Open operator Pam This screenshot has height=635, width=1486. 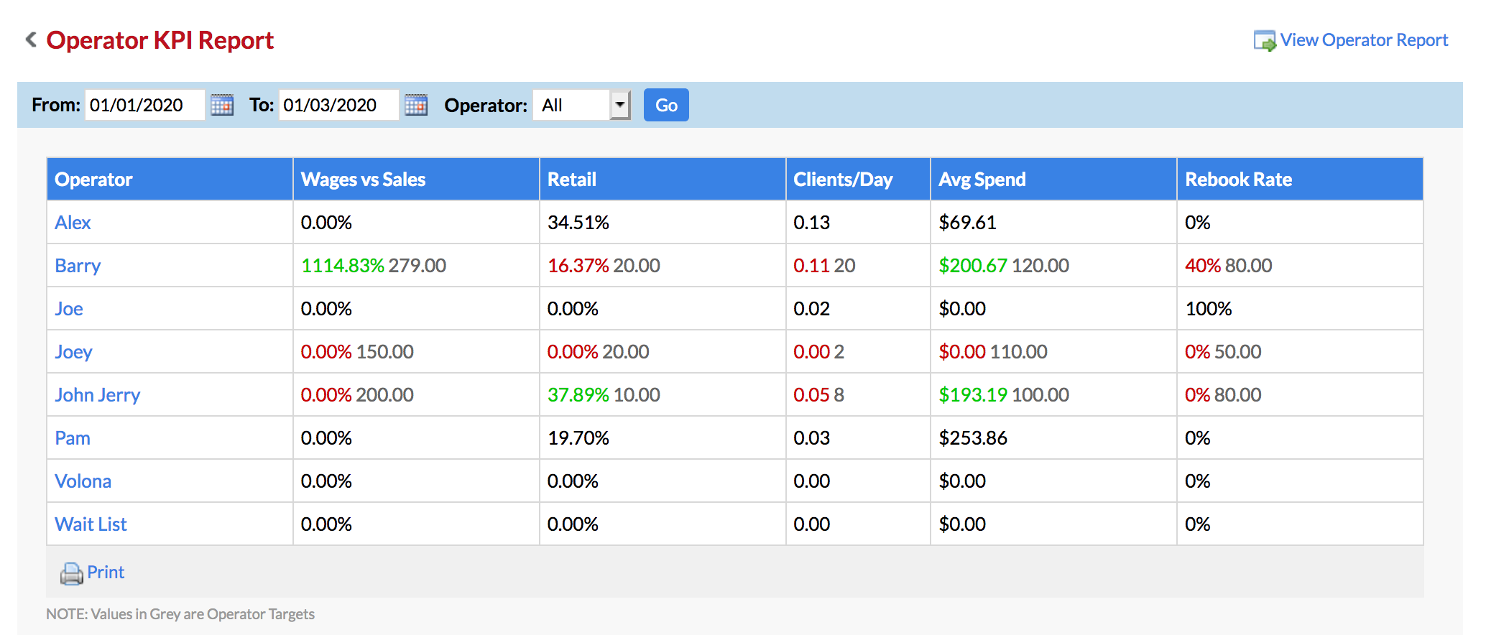[x=73, y=438]
